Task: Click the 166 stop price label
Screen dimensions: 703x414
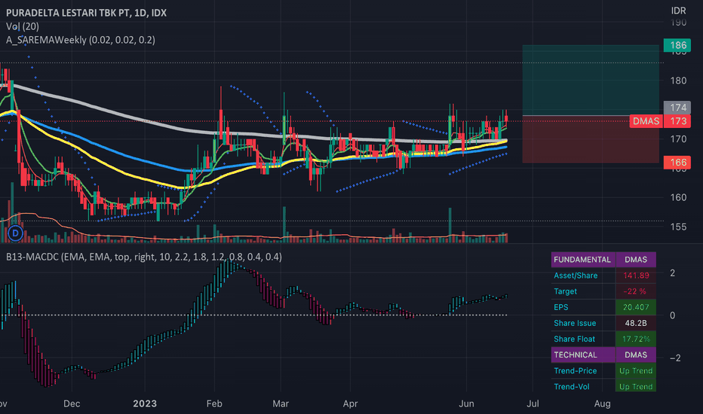Action: (677, 163)
